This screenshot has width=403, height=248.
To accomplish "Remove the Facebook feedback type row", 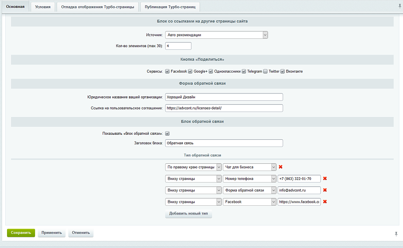I will point(325,202).
